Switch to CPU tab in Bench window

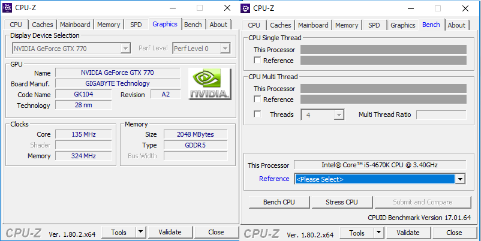(254, 25)
